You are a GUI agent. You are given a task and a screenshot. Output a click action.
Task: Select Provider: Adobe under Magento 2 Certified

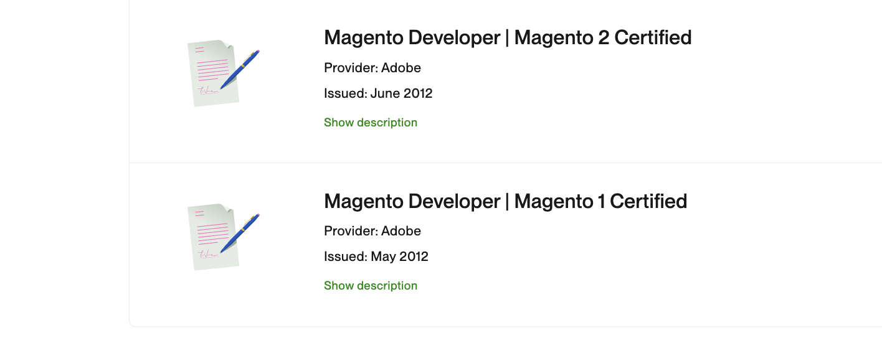(372, 68)
